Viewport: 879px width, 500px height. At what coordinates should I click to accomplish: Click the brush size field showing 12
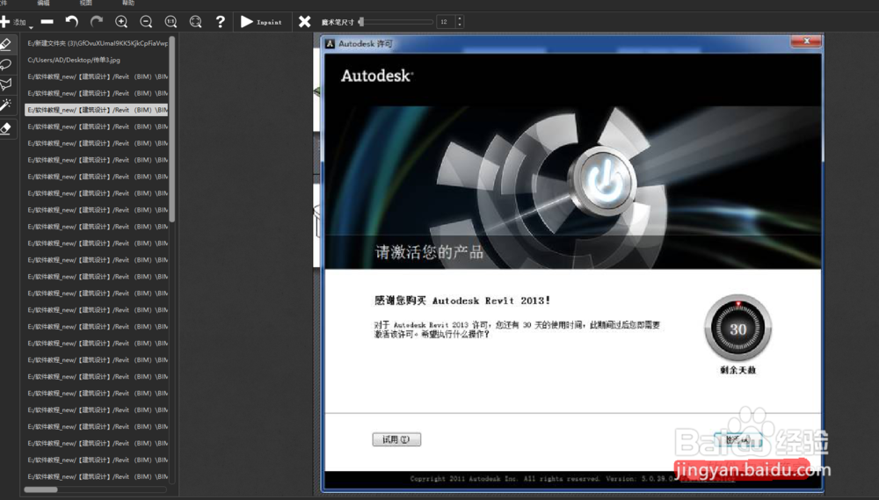445,22
